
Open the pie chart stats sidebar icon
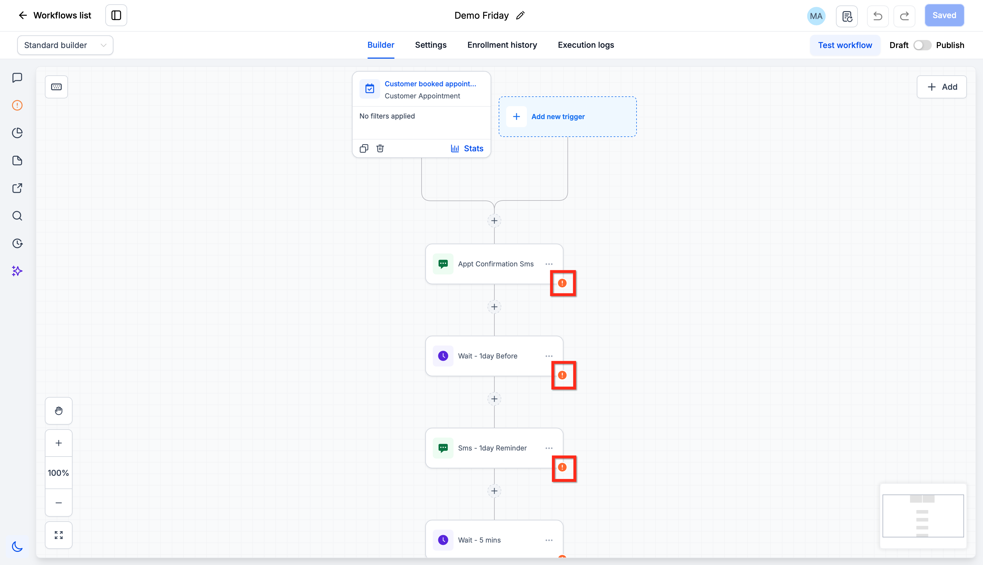coord(17,133)
